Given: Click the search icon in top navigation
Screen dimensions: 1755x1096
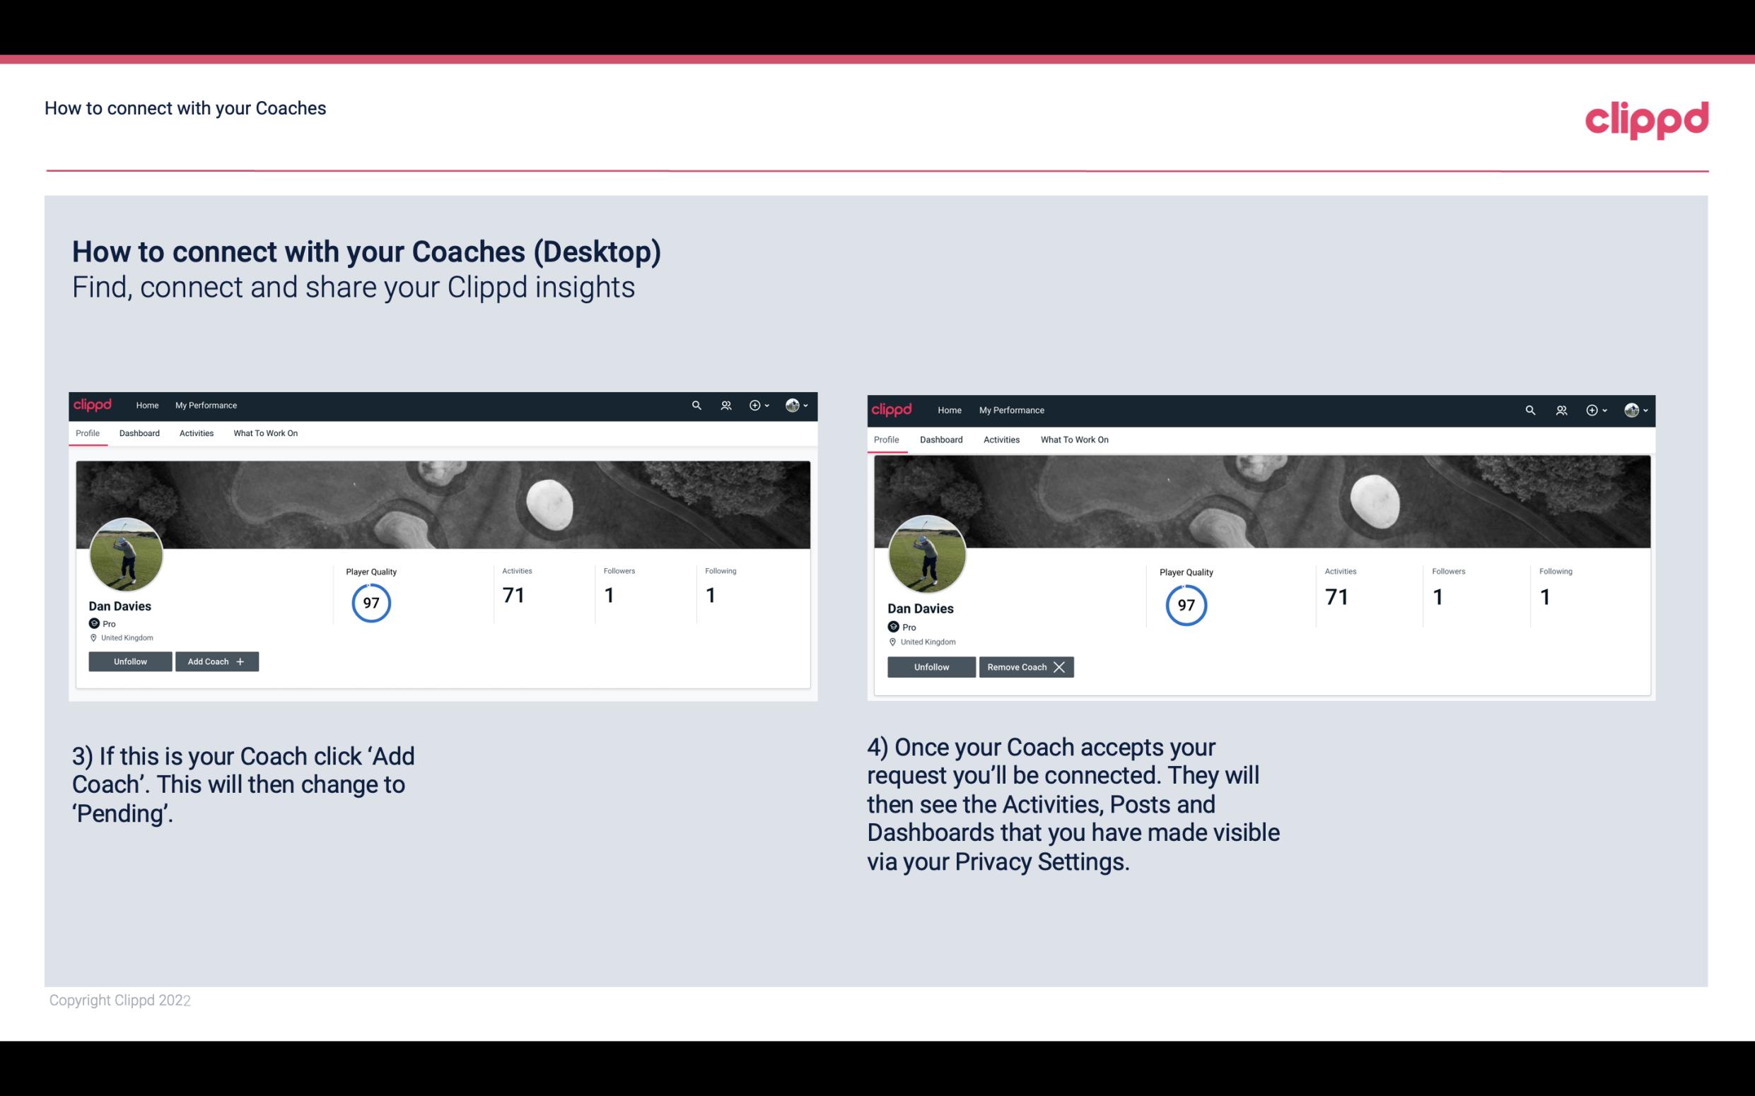Looking at the screenshot, I should 699,404.
